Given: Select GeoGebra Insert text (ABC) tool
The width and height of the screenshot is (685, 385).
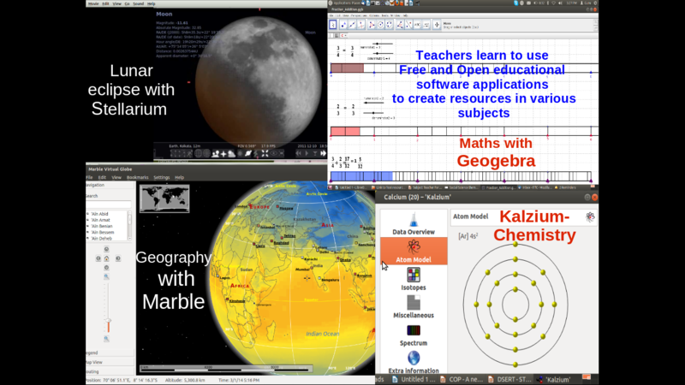Looking at the screenshot, I should click(x=418, y=25).
